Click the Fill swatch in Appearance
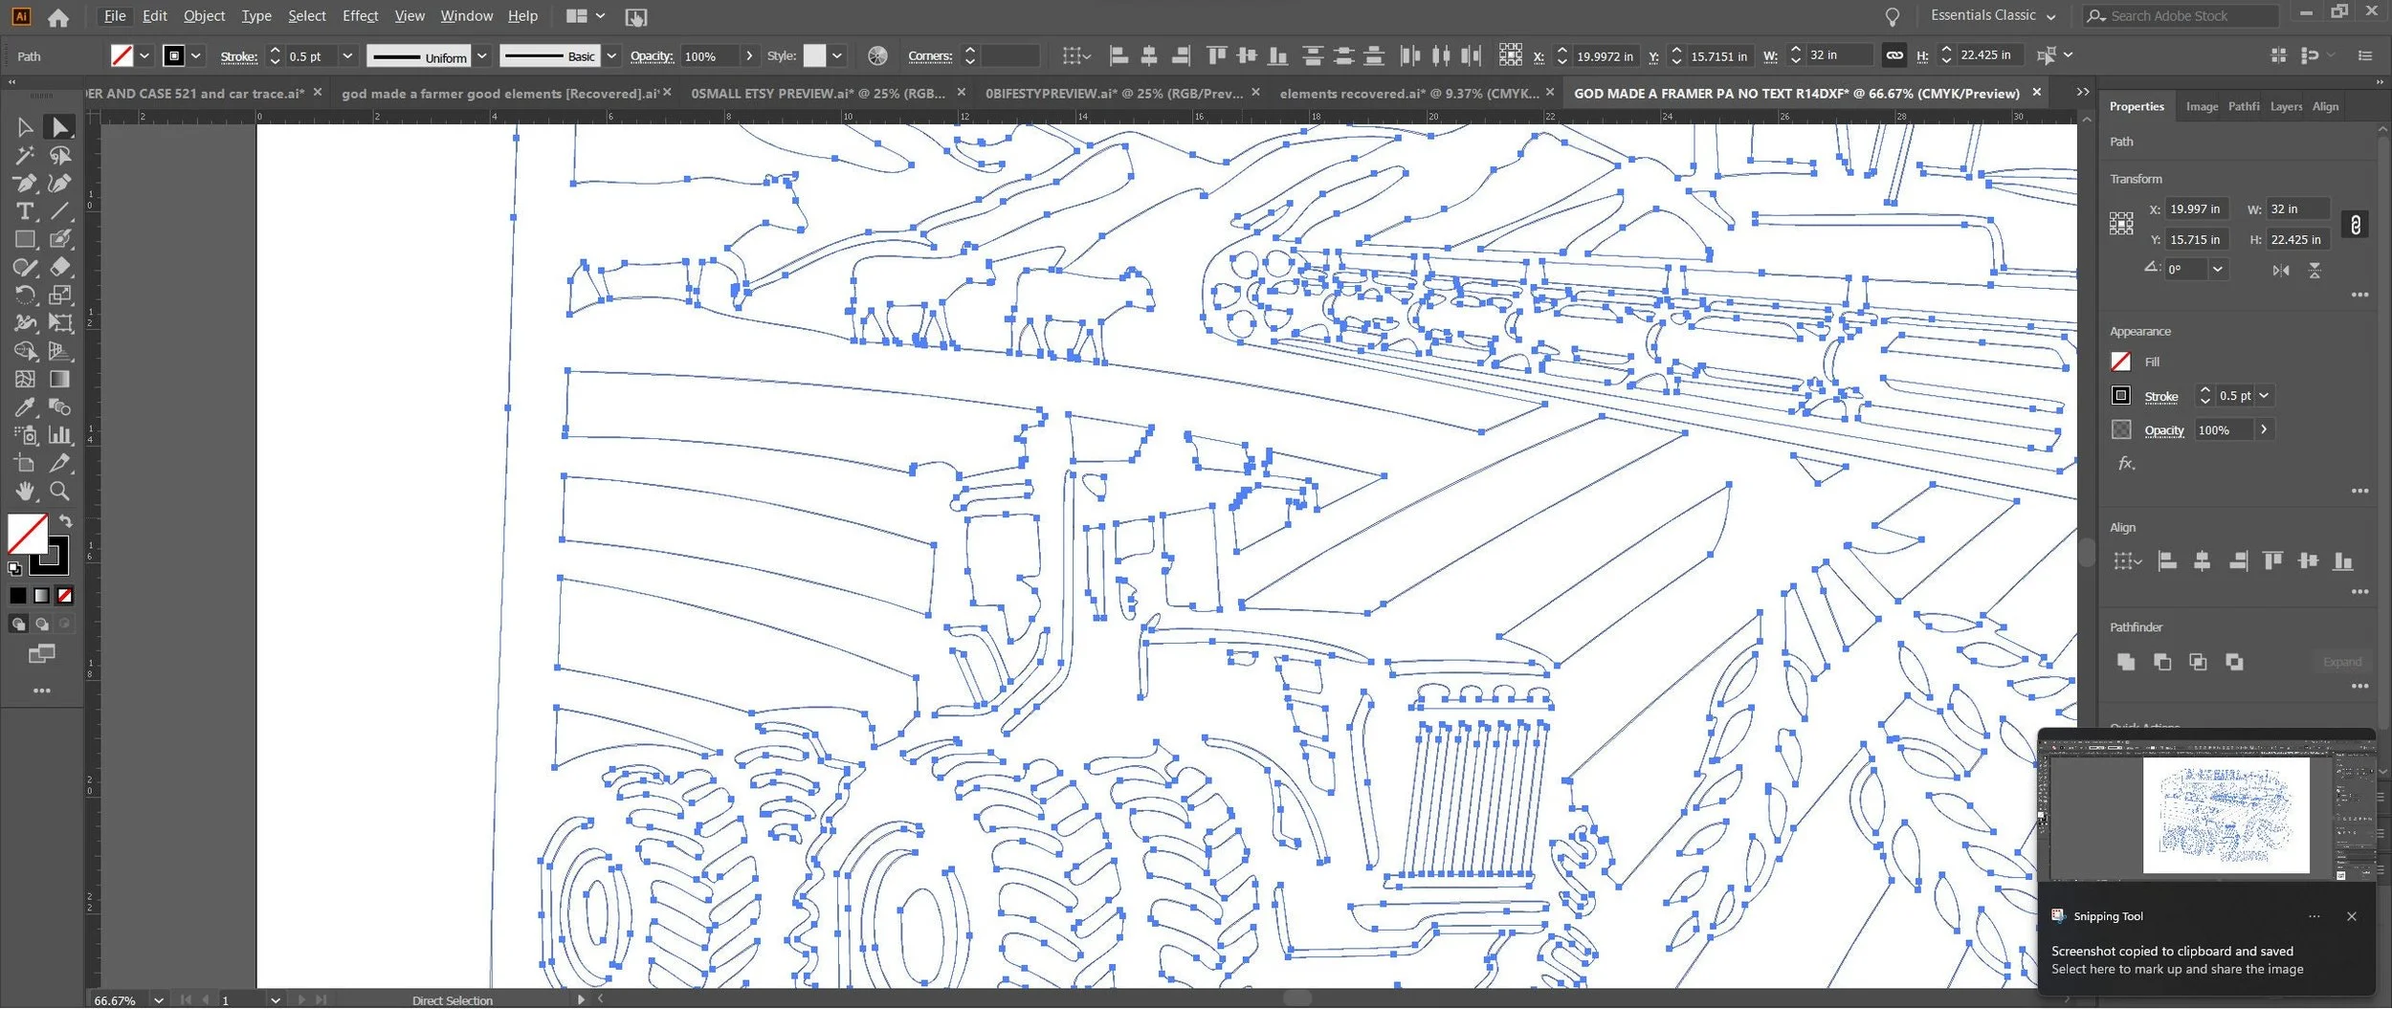Image resolution: width=2392 pixels, height=1009 pixels. (2120, 362)
